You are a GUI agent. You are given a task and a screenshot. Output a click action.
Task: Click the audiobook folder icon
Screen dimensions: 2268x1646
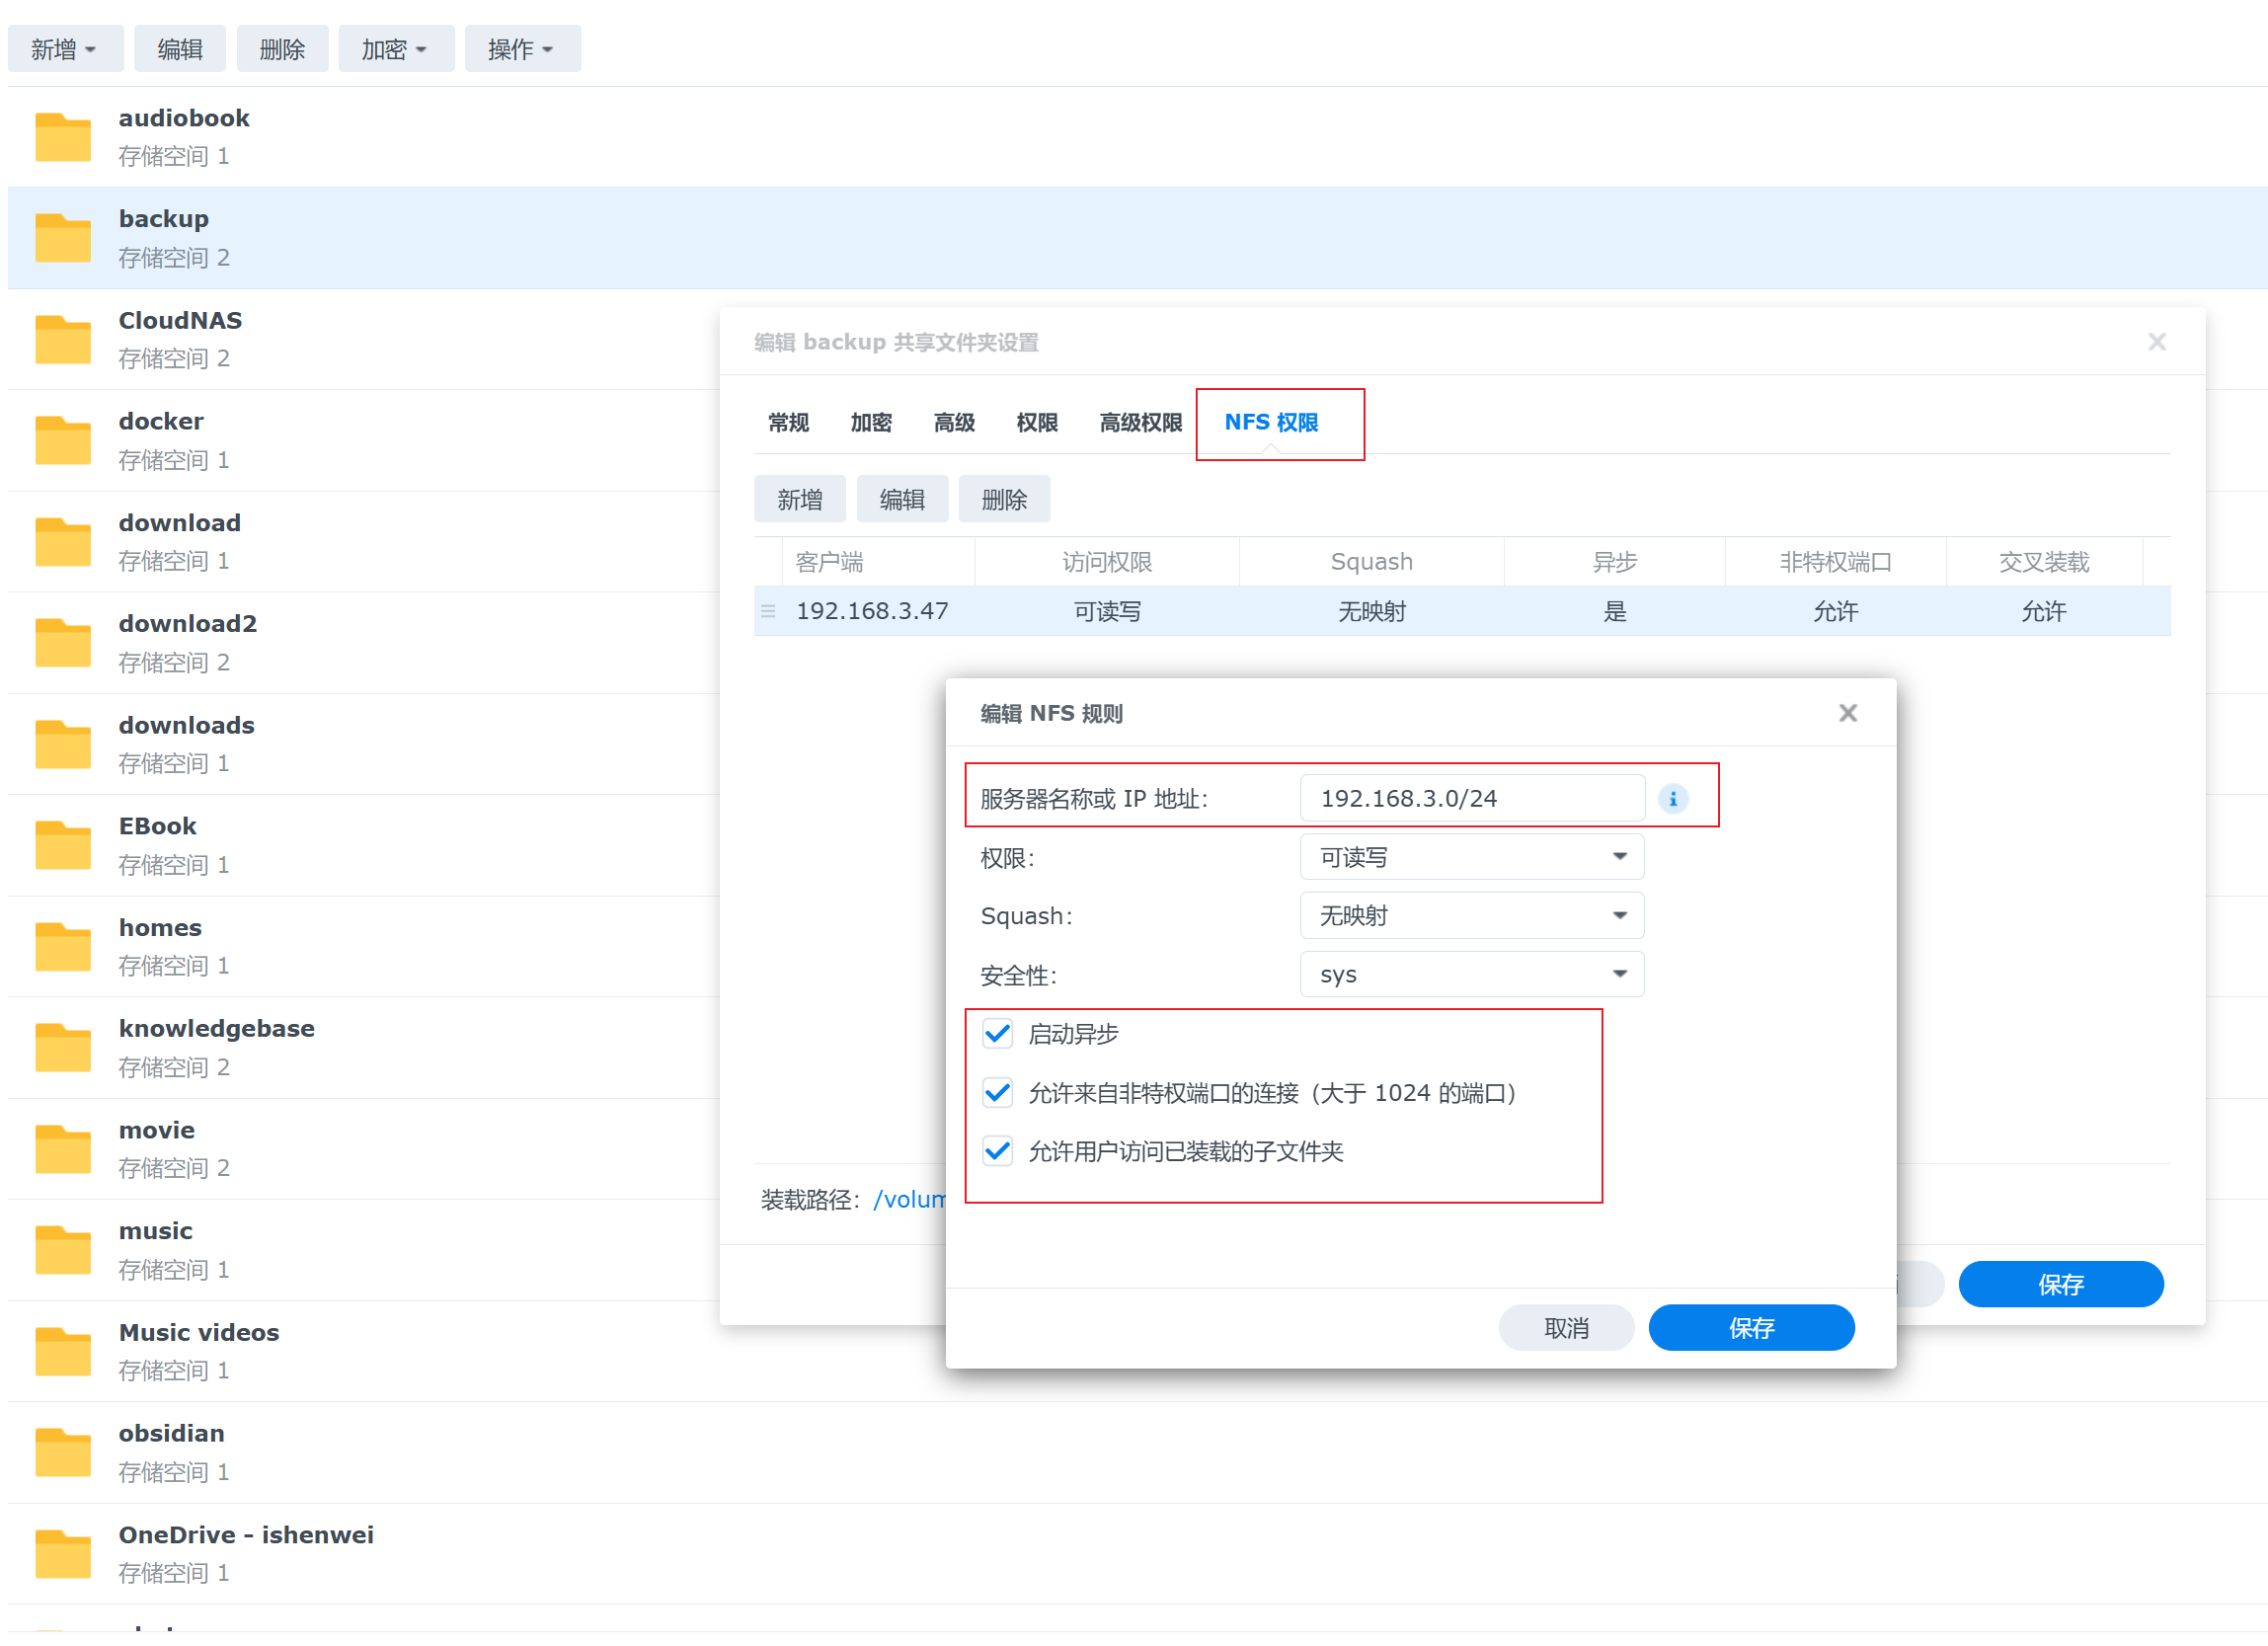(62, 137)
